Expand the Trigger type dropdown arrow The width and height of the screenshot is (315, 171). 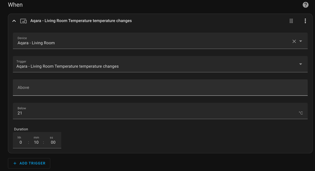coord(301,64)
